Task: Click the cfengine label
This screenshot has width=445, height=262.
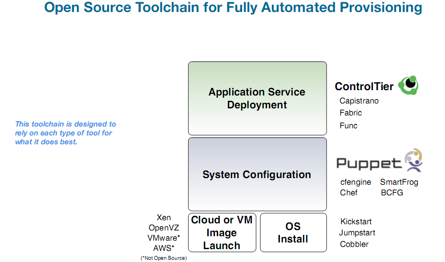Action: coord(356,182)
